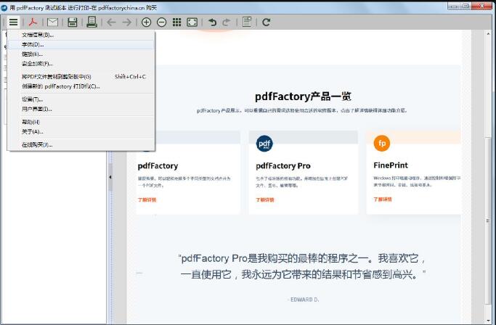Click the EDWARD D. quote attribution
This screenshot has height=325, width=496.
pyautogui.click(x=304, y=300)
